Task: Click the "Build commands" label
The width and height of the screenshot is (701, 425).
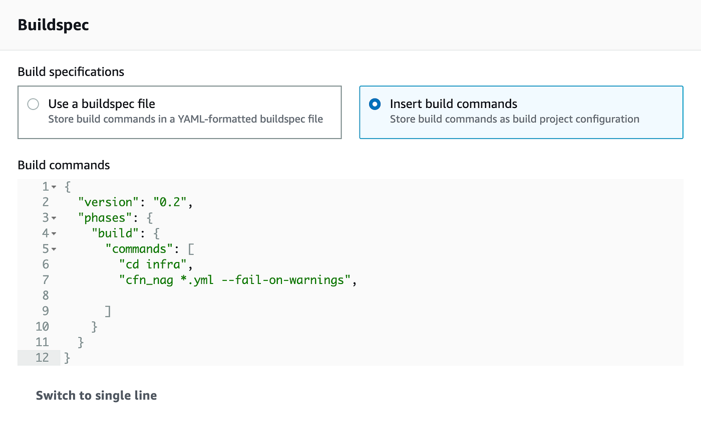Action: click(64, 165)
